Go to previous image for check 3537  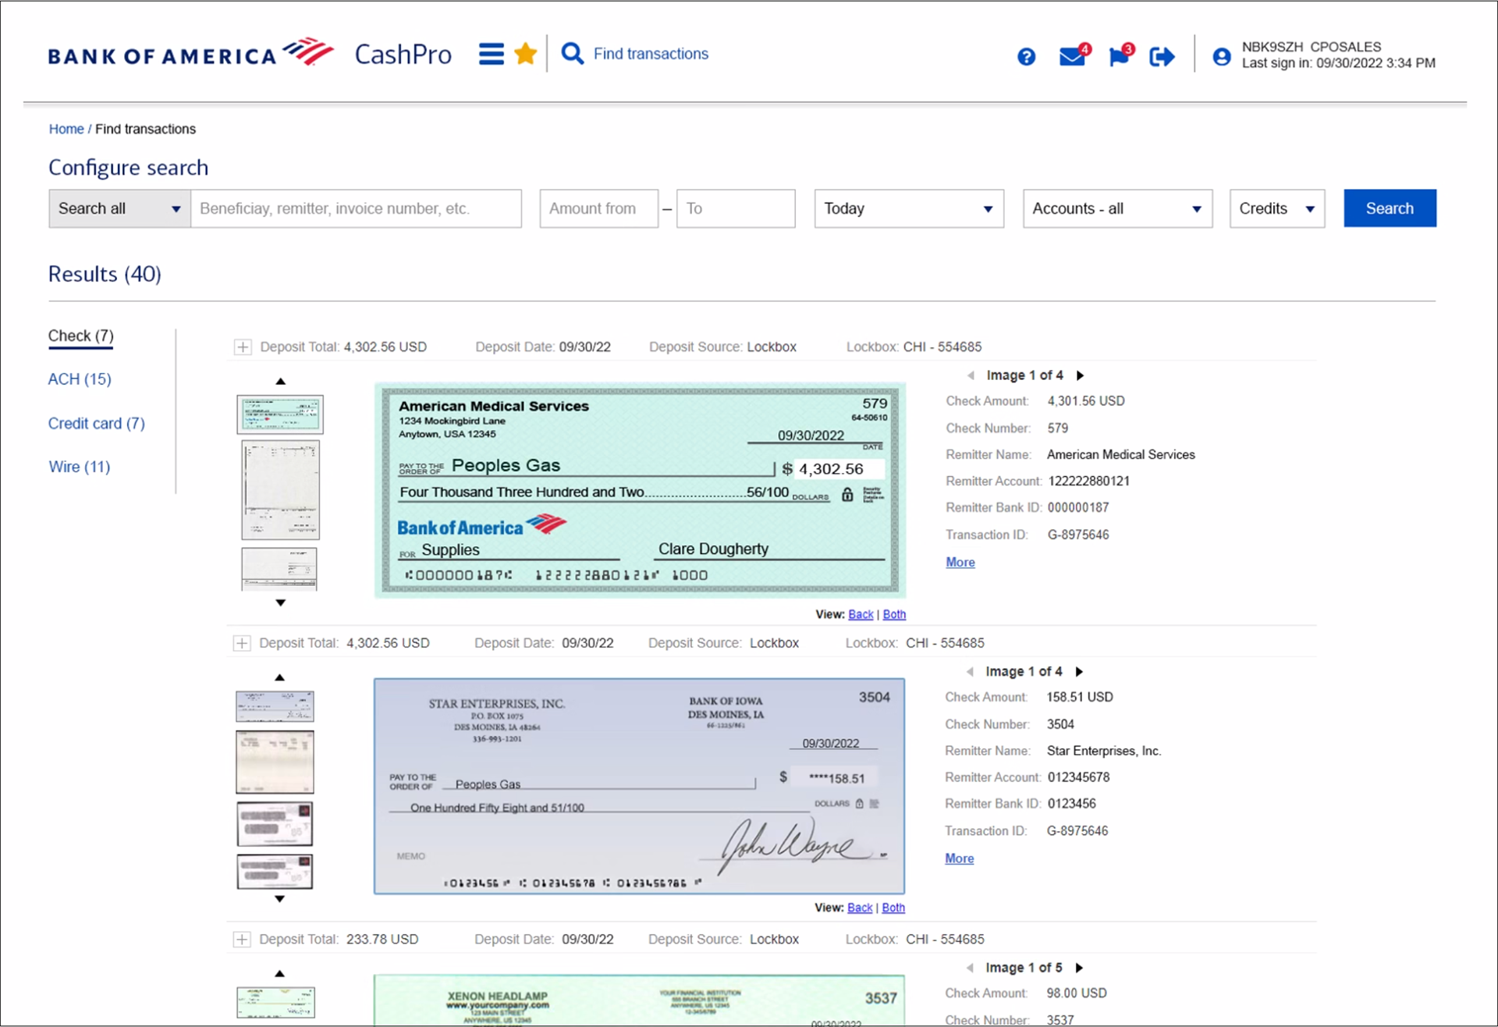point(970,968)
